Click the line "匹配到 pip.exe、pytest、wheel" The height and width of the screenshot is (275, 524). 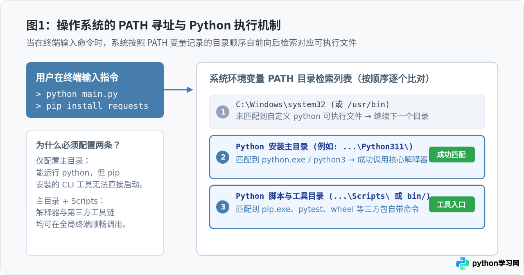(x=295, y=209)
